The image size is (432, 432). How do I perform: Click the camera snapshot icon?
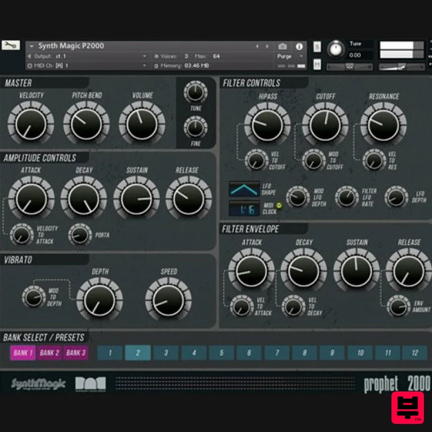point(282,46)
